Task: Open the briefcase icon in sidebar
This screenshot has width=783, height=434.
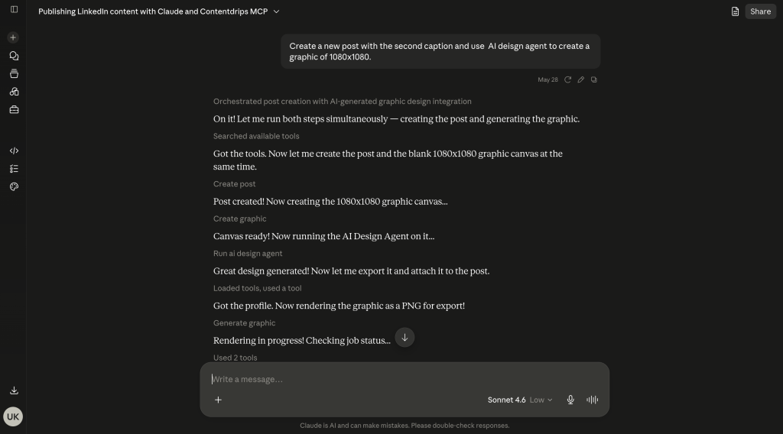Action: pyautogui.click(x=14, y=110)
